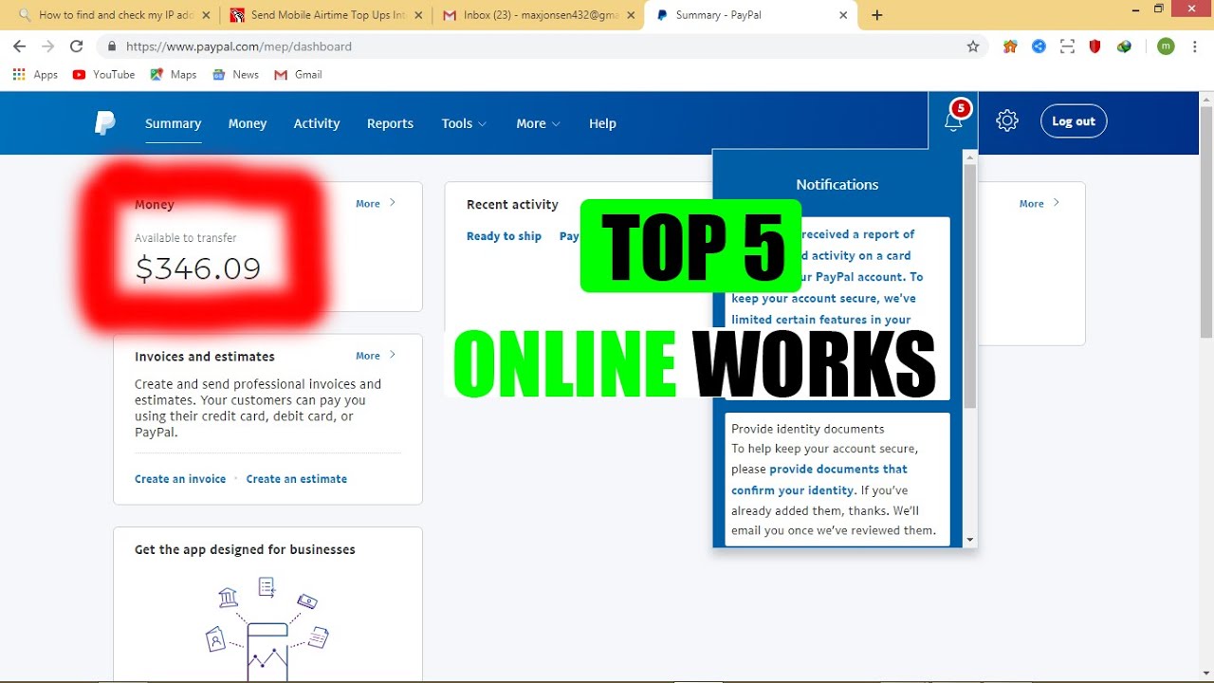Open the Activity nav item

317,123
